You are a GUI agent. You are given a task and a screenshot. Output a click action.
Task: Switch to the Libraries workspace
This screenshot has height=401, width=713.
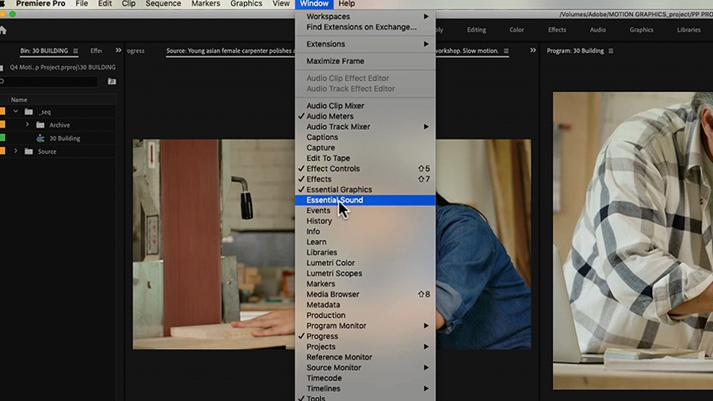tap(688, 30)
